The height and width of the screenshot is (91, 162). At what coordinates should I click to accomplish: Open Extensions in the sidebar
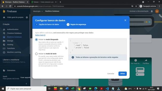click(x=11, y=71)
